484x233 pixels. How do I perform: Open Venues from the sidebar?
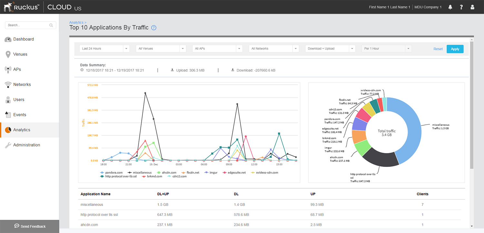(20, 54)
